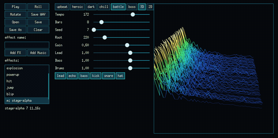Click the Gain value 0.60
278x138 pixels.
coord(85,45)
